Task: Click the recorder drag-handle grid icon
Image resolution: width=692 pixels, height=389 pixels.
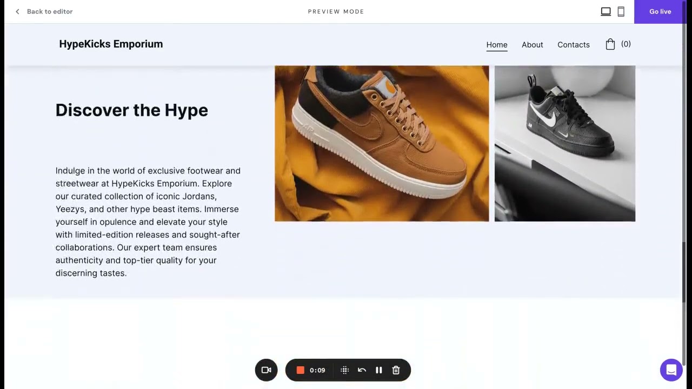Action: point(344,370)
